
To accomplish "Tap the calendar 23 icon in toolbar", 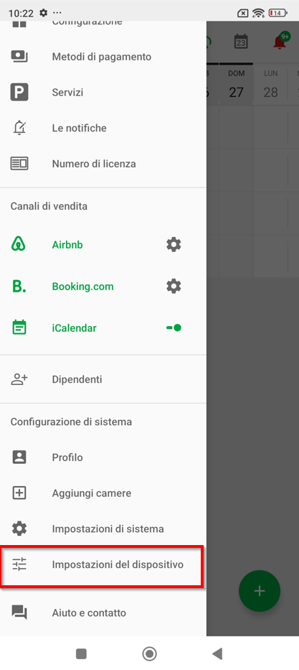I will 241,42.
